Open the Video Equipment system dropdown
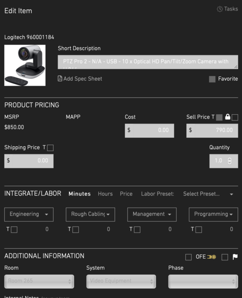Screen dimensions: 242x298 (121, 281)
